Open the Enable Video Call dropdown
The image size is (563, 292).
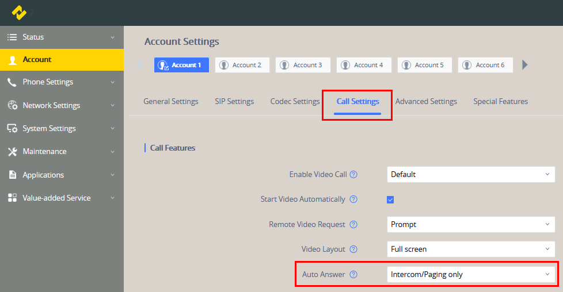[x=470, y=174]
